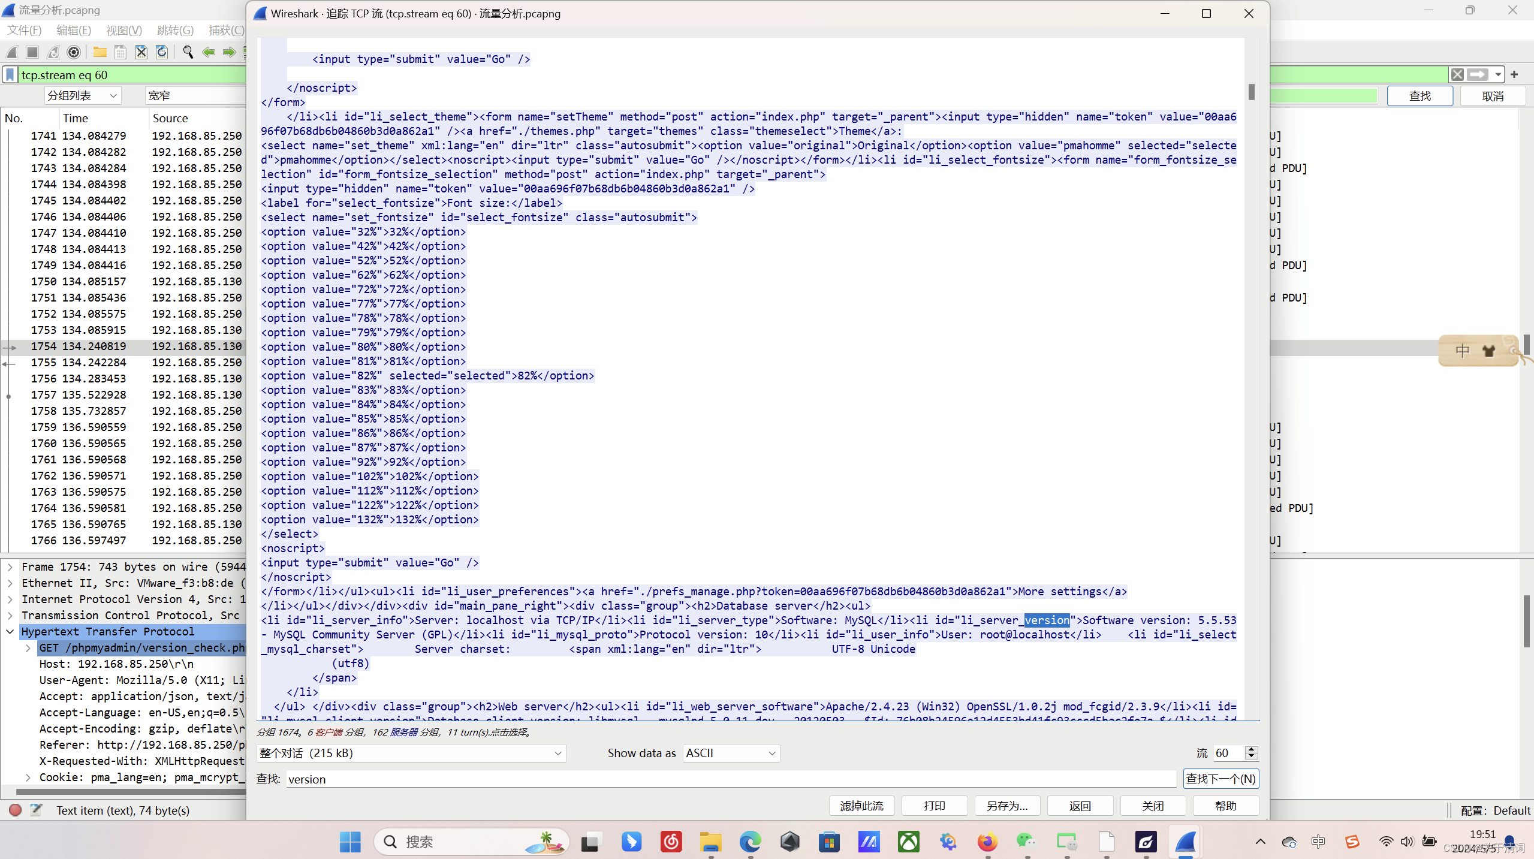1534x859 pixels.
Task: Expand the Frame 1754 tree node
Action: (x=10, y=566)
